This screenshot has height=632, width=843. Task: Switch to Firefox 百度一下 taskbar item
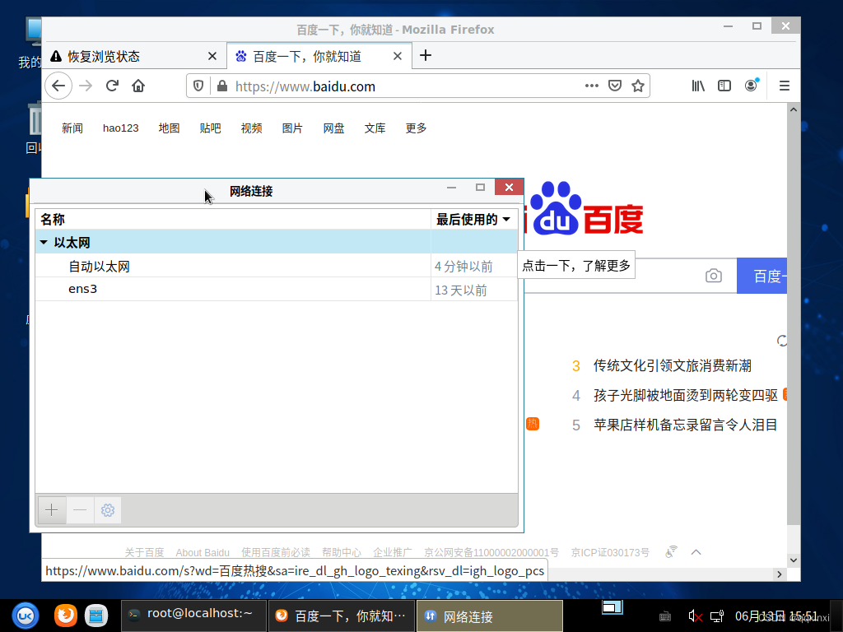342,616
